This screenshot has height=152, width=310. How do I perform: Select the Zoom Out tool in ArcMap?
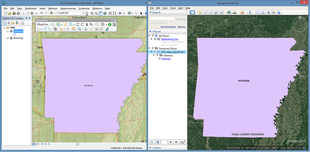coord(96,13)
